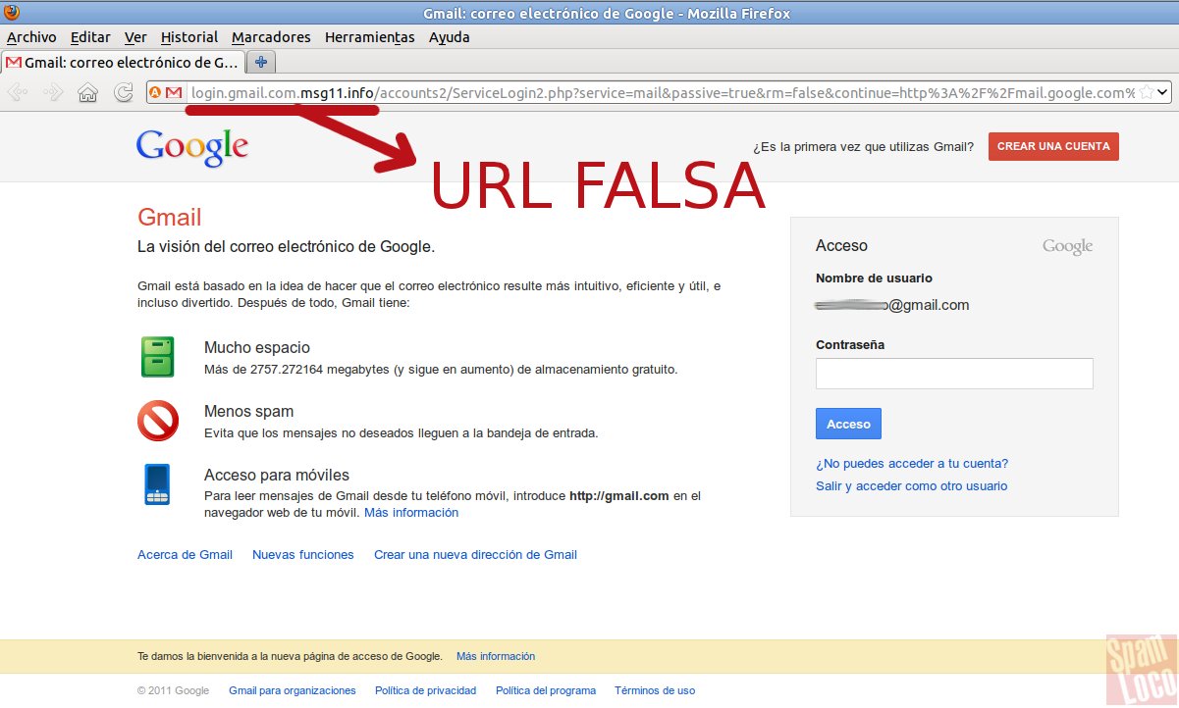The width and height of the screenshot is (1179, 708).
Task: Click the Gmail favicon in address bar
Action: [174, 93]
